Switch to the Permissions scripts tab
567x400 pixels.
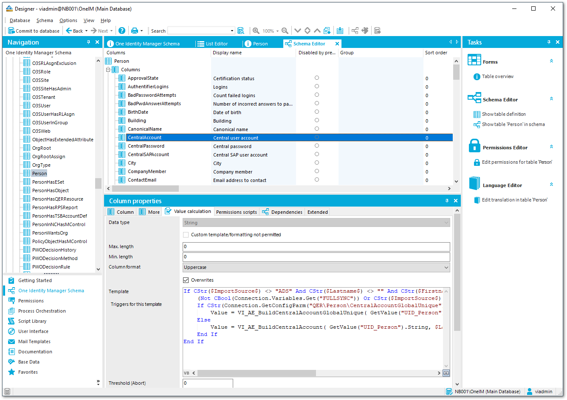click(237, 212)
